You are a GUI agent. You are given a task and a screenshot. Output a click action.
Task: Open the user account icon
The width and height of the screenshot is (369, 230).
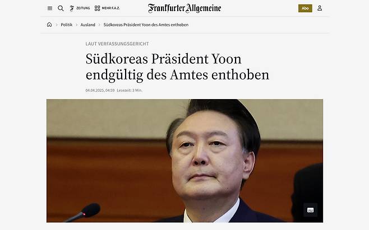pyautogui.click(x=320, y=8)
